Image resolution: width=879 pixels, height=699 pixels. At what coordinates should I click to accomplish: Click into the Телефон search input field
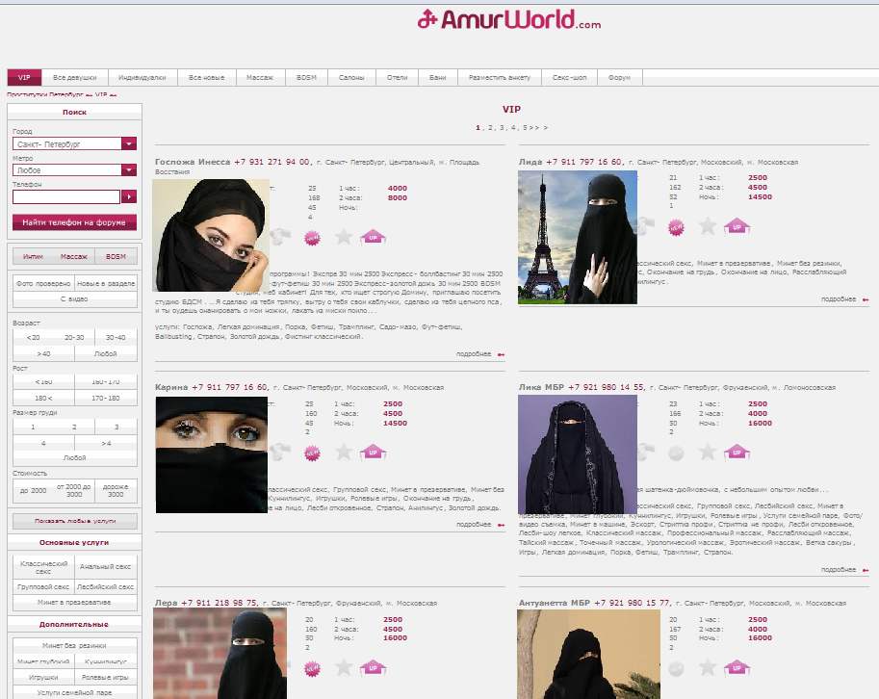[65, 196]
